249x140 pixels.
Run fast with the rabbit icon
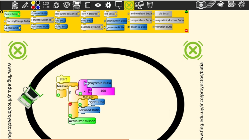[221, 4]
